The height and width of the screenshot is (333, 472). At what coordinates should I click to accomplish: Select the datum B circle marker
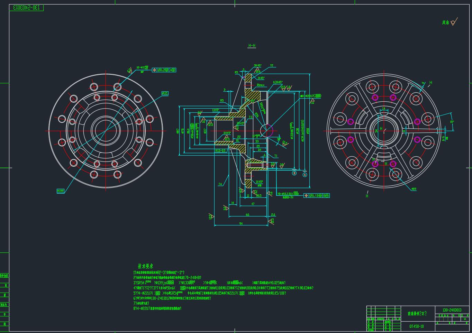[294, 173]
